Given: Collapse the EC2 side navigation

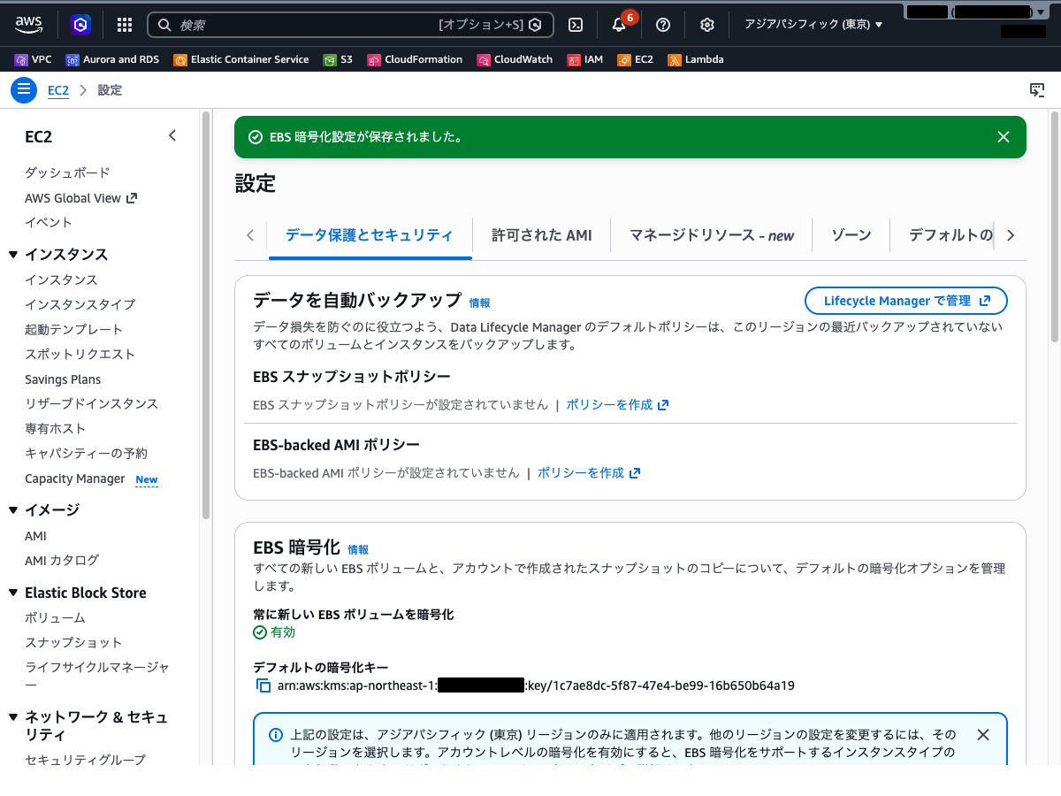Looking at the screenshot, I should (172, 135).
